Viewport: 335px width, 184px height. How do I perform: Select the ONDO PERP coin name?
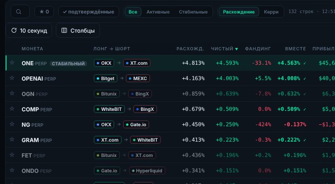37,171
